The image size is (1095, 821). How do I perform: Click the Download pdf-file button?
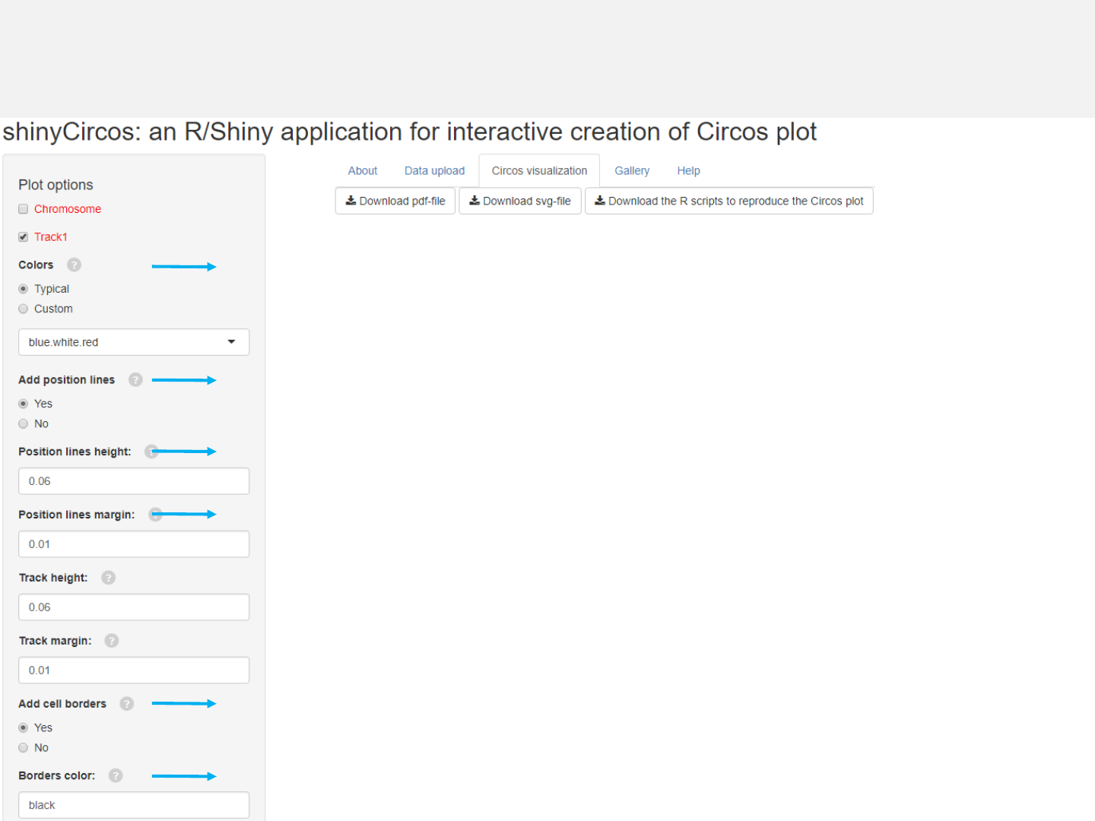point(395,201)
